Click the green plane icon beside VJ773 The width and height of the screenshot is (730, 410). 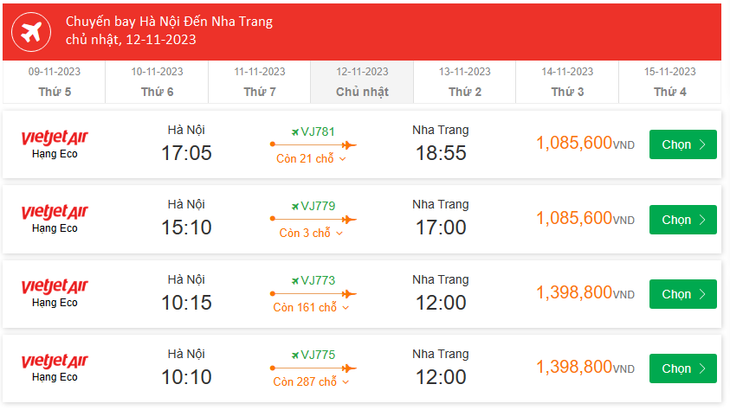click(x=295, y=280)
